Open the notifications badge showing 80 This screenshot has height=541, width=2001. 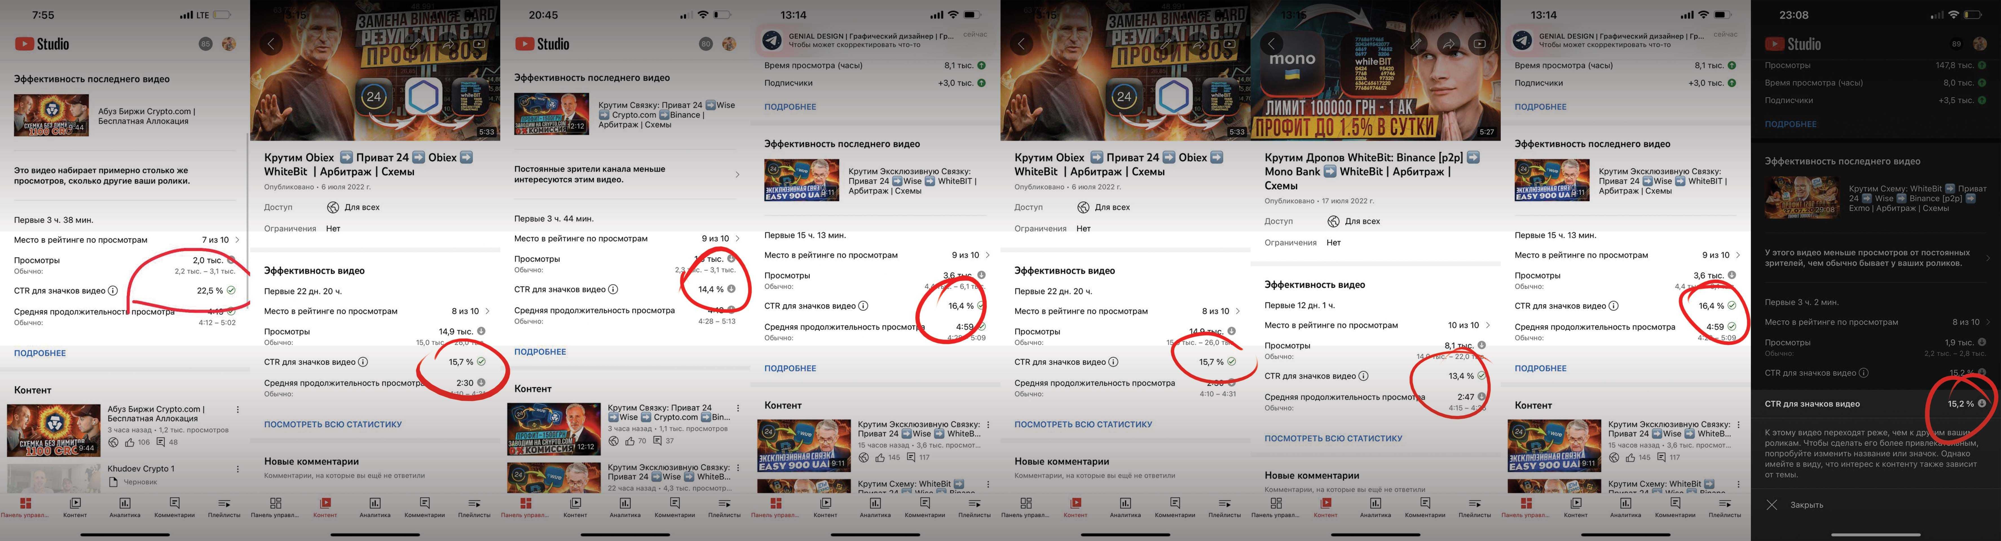coord(705,44)
